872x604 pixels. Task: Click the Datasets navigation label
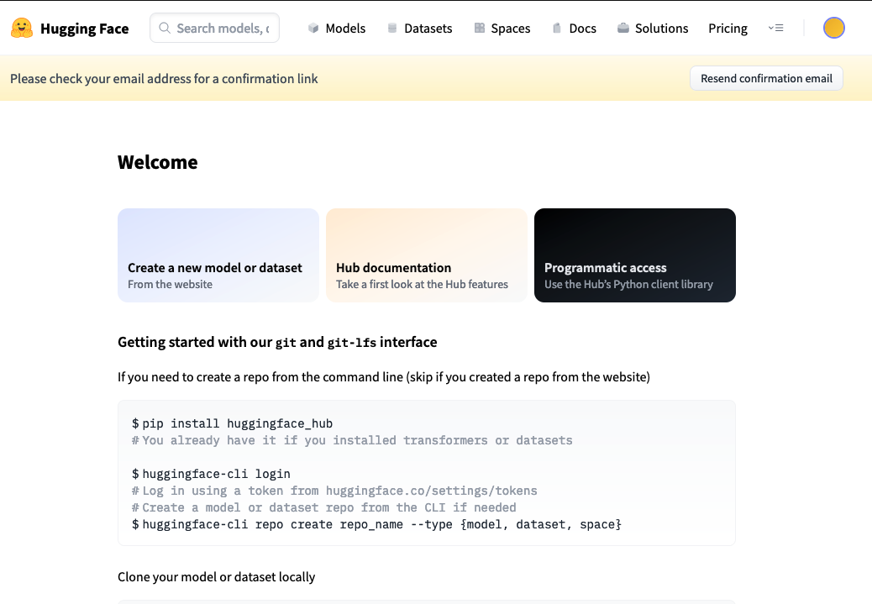click(427, 28)
